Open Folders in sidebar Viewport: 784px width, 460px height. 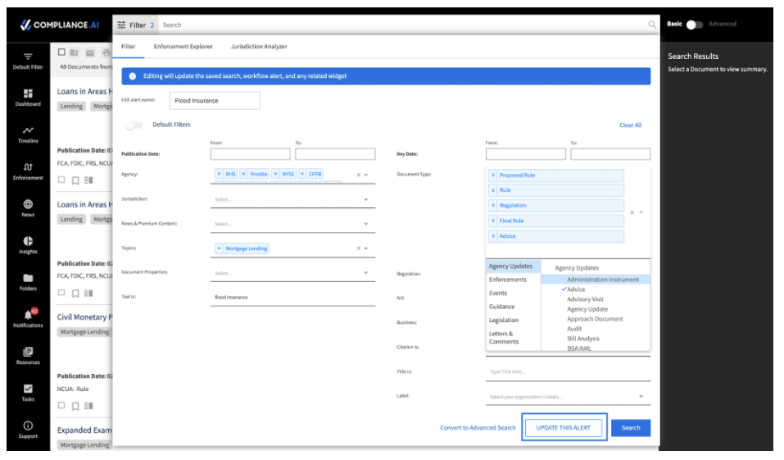point(28,282)
